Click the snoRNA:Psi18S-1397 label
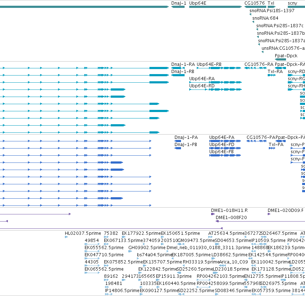305x296 pixels. [x=272, y=10]
